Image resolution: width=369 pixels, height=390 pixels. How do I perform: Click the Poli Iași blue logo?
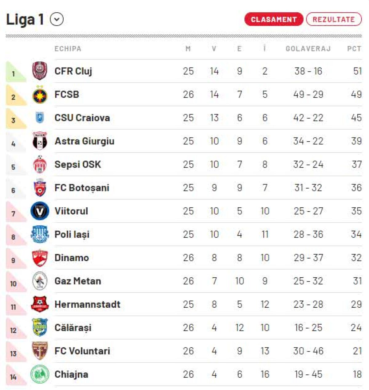pyautogui.click(x=40, y=234)
